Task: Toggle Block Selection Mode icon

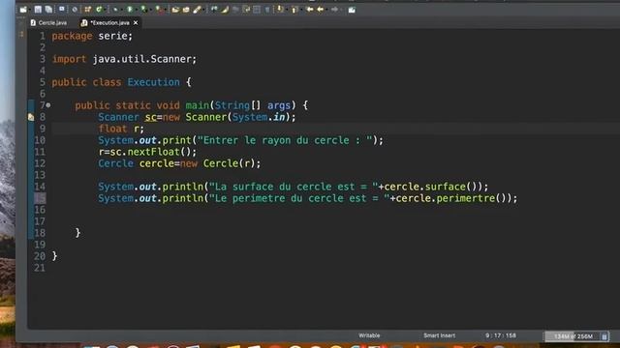Action: (257, 10)
